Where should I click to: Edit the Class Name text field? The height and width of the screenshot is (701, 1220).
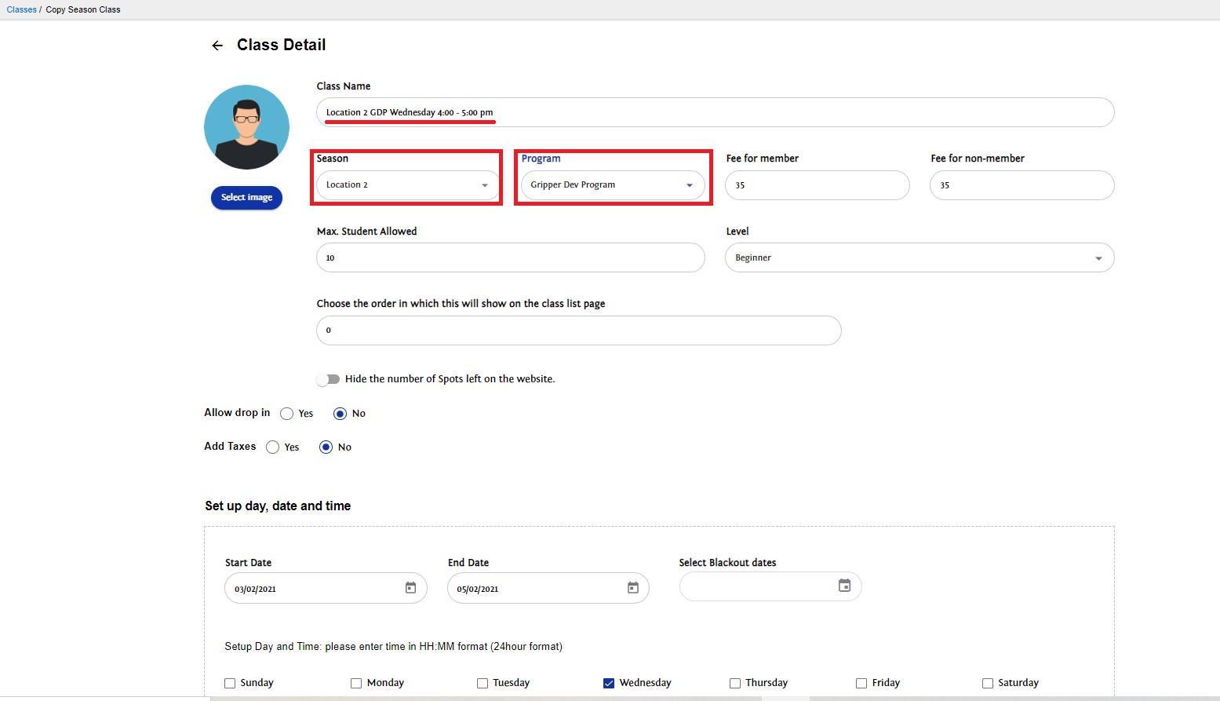point(716,112)
